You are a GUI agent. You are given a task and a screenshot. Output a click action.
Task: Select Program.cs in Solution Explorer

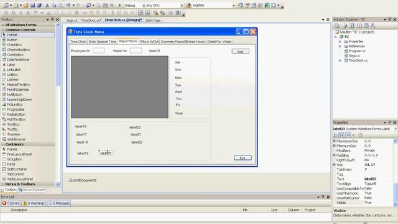pos(357,51)
